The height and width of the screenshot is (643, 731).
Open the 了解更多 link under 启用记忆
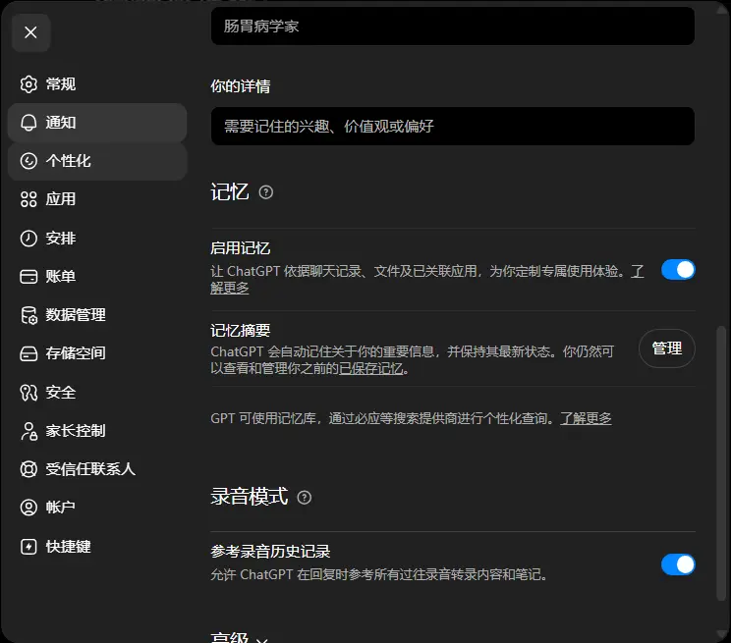229,288
